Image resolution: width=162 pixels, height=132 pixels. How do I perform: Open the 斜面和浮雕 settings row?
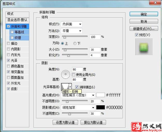(17, 26)
